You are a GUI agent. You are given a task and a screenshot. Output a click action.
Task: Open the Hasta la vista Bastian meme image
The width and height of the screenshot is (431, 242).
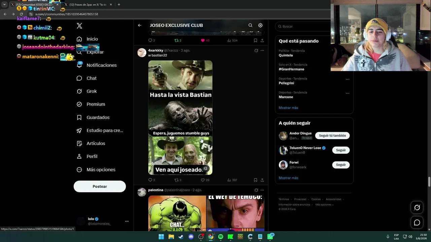[x=180, y=118]
